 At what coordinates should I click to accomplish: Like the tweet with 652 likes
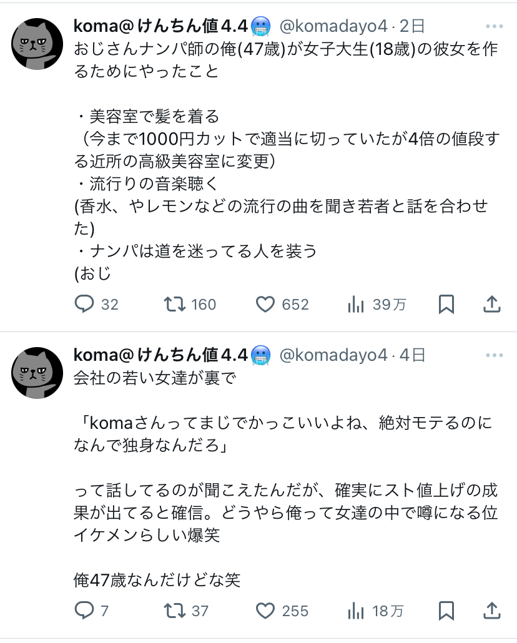(x=266, y=304)
